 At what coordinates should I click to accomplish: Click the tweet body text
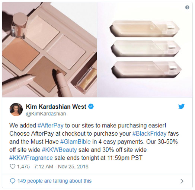click(x=94, y=142)
